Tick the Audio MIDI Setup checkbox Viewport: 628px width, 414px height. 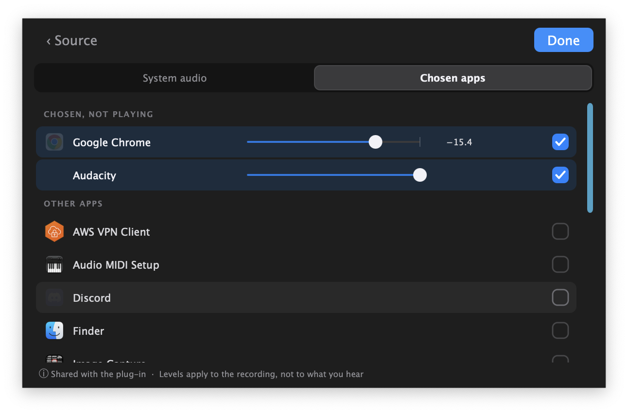coord(560,264)
